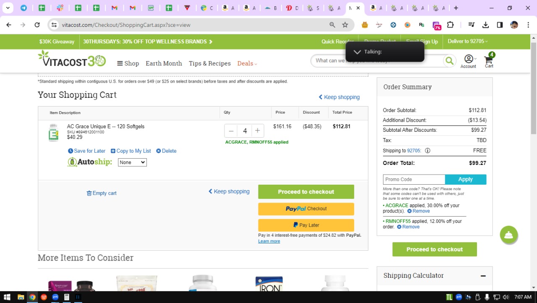Toggle the browser side panel
The width and height of the screenshot is (537, 303).
click(500, 25)
